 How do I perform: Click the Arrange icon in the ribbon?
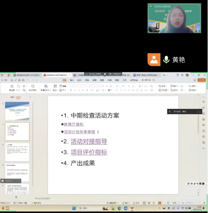point(172,90)
